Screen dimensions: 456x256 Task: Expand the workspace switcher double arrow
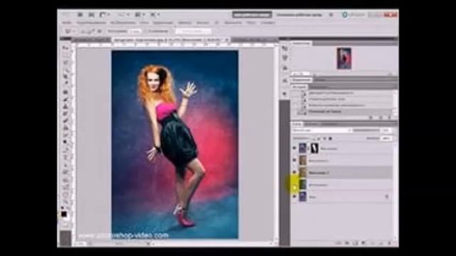pyautogui.click(x=331, y=14)
